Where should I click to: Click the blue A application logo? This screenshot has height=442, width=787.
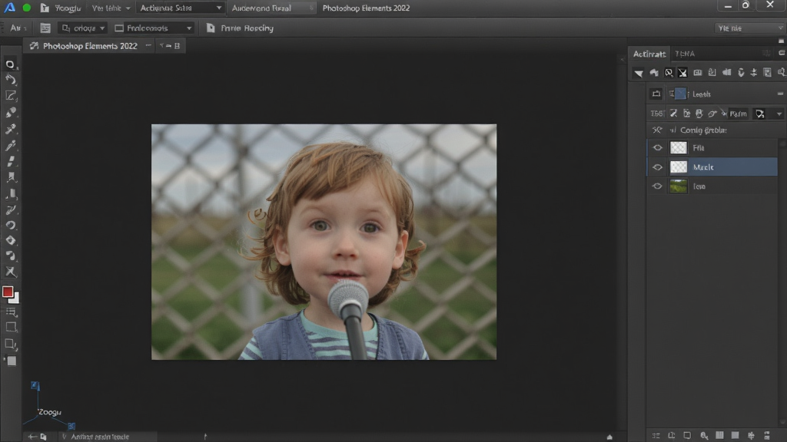click(9, 8)
